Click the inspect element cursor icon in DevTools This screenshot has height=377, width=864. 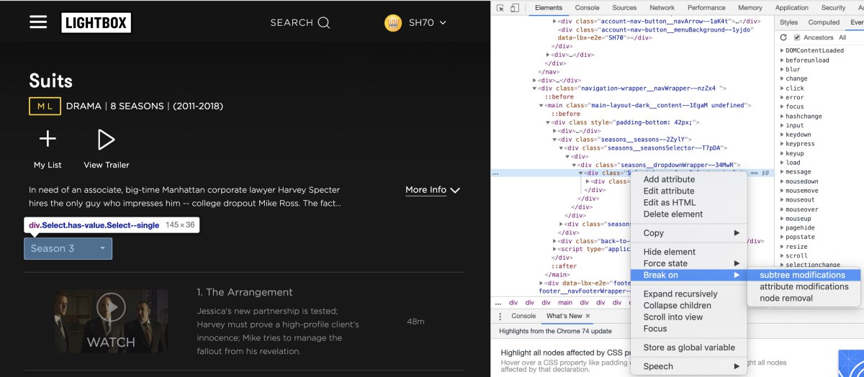pyautogui.click(x=500, y=8)
